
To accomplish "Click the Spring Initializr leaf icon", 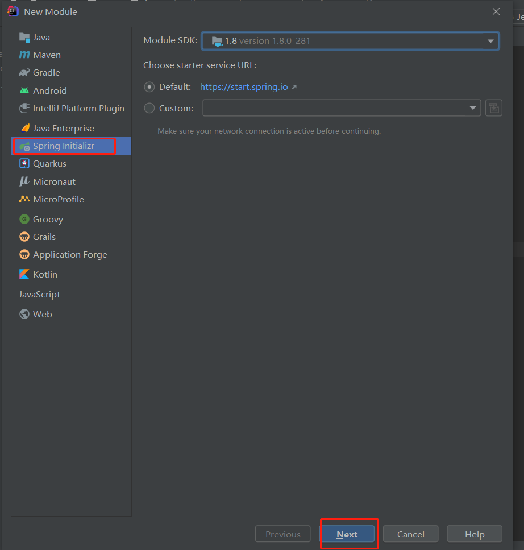I will point(24,146).
